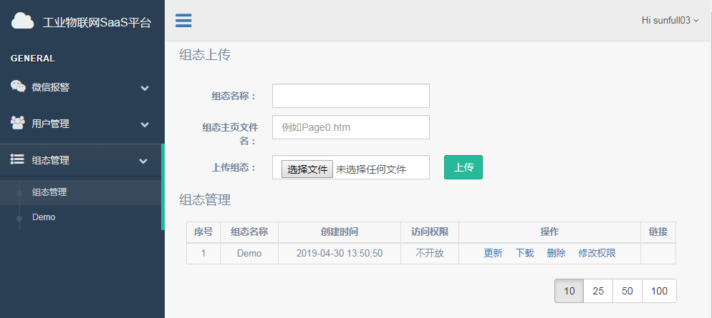Open the Demo submenu item

44,217
